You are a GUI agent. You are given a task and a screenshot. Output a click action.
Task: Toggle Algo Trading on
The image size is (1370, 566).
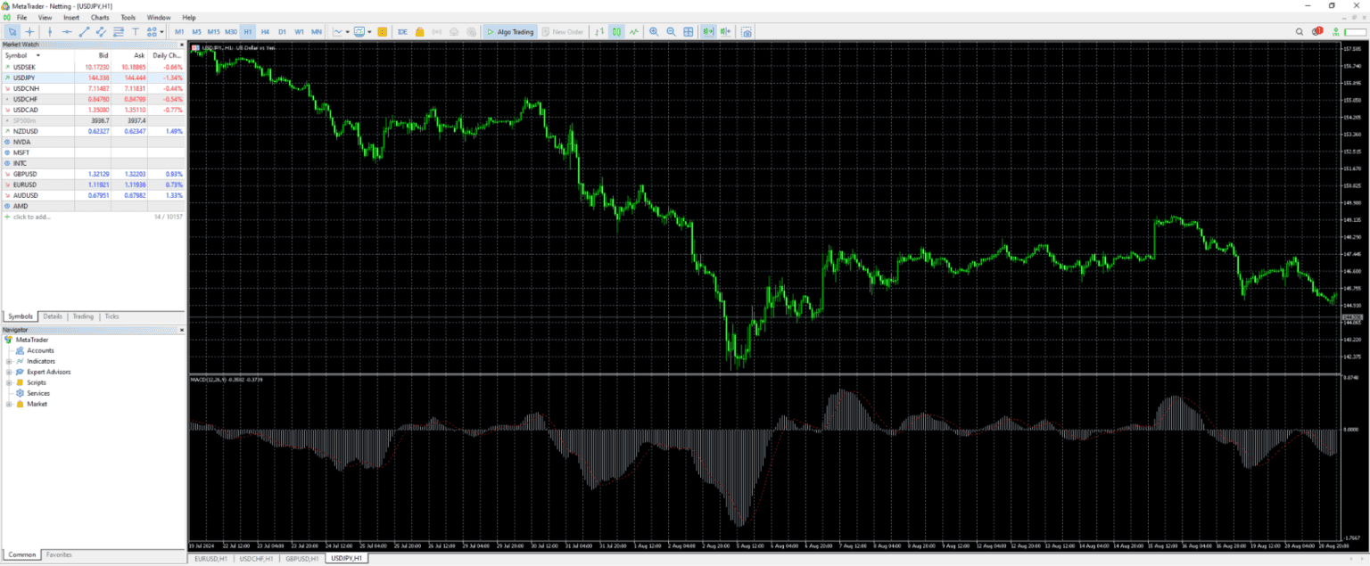[x=510, y=31]
